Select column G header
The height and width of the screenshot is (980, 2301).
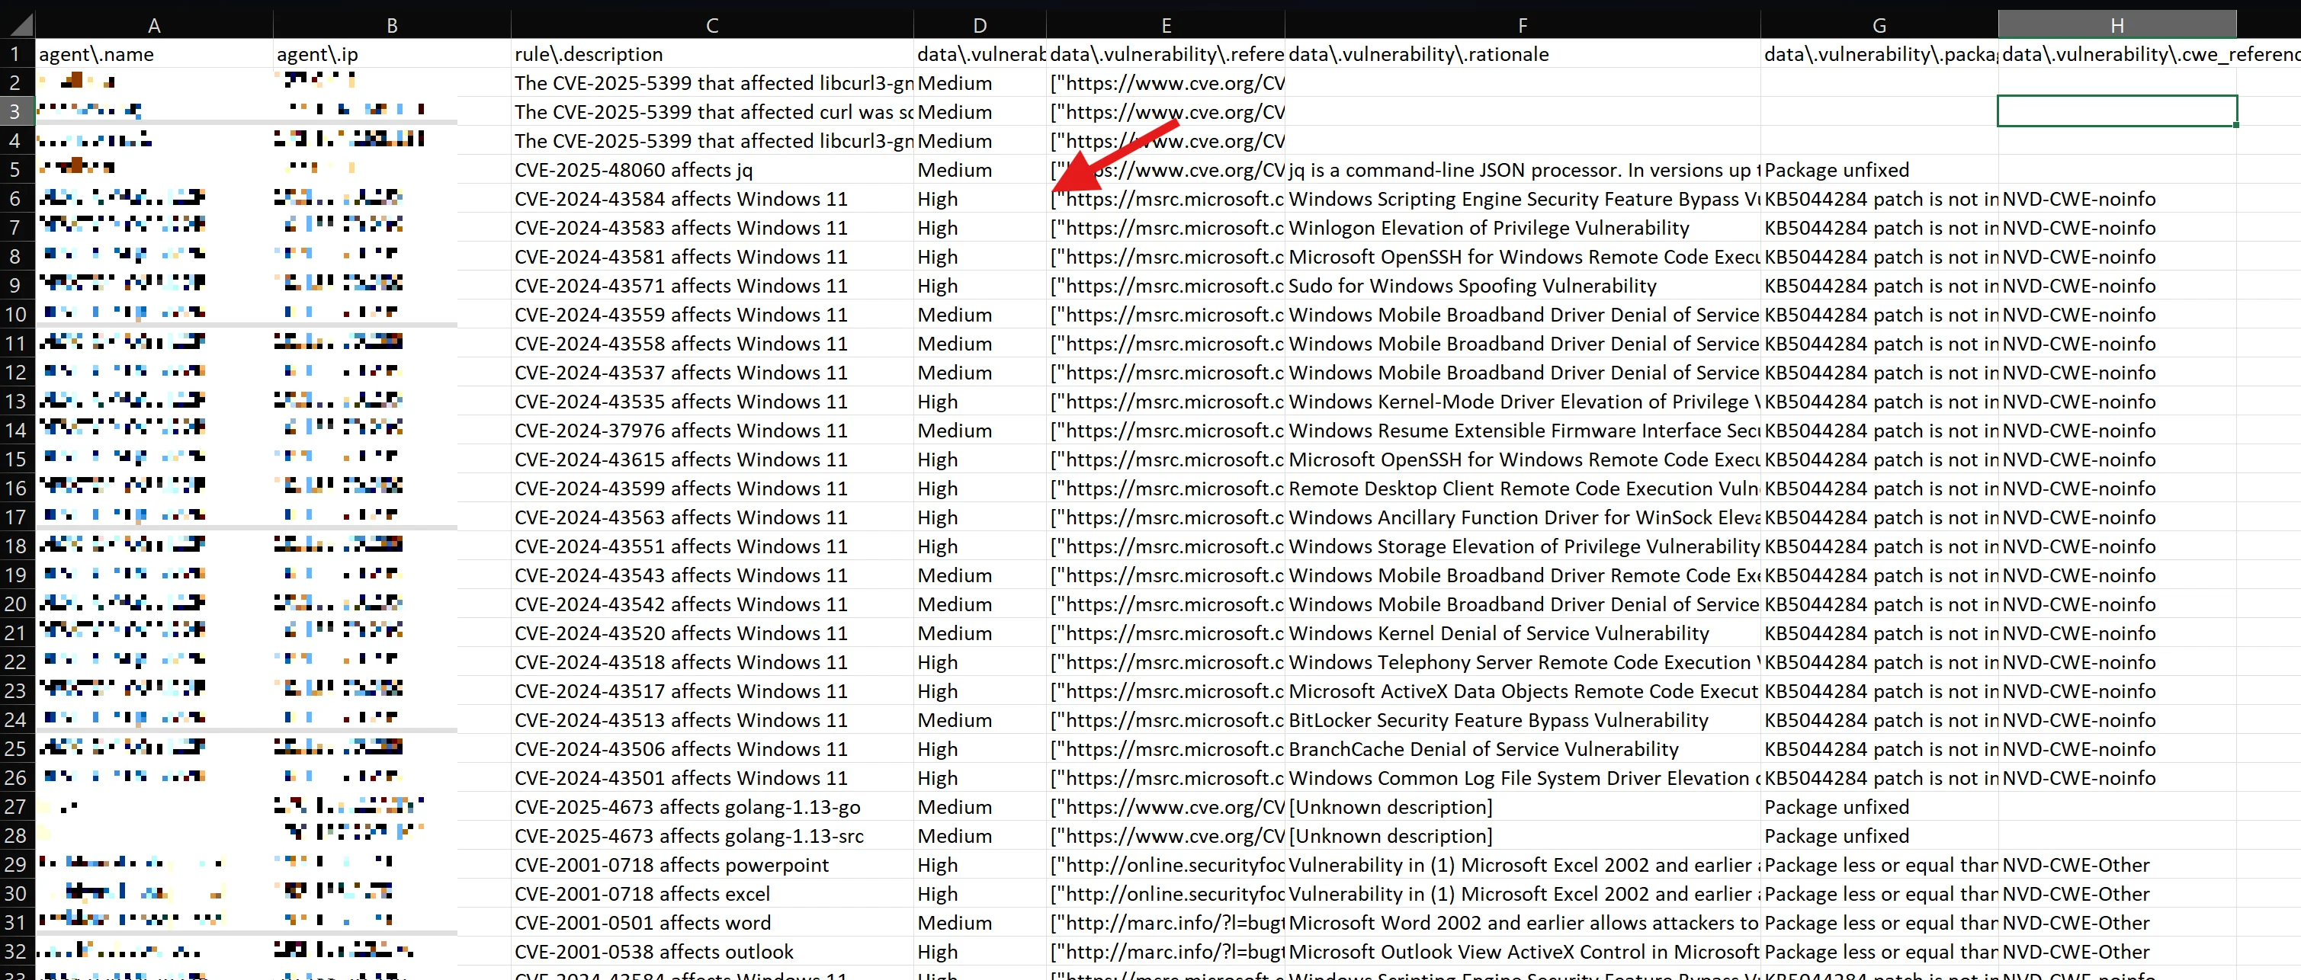[1879, 25]
